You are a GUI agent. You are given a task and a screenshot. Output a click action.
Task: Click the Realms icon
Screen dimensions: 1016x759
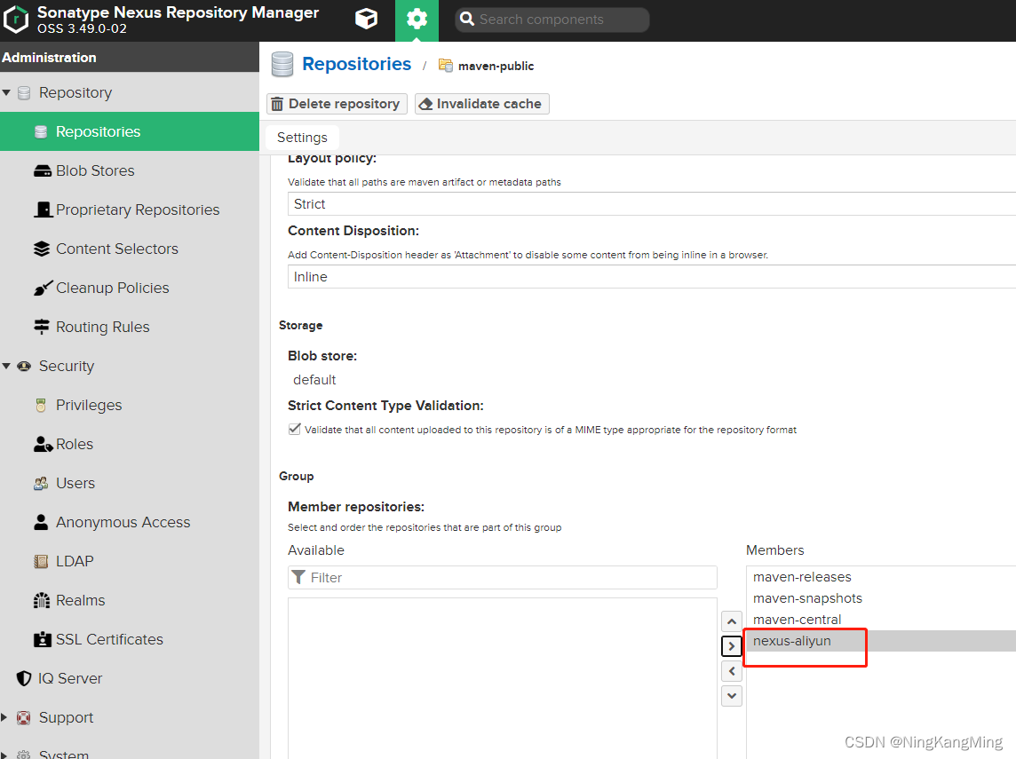tap(42, 600)
